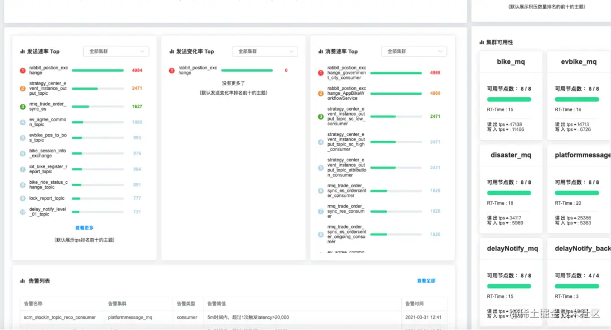The width and height of the screenshot is (611, 330).
Task: Click rank 6 badge for rmq_trade_order_sync_es_ordercenter_consumer
Action: click(321, 191)
